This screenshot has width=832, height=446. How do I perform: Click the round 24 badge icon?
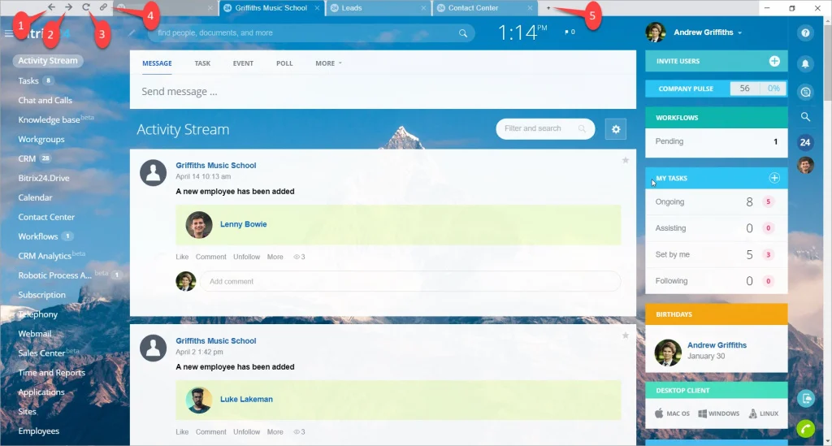[x=805, y=142]
